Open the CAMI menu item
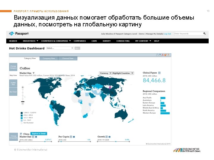Viewport: 214px width, 160px height. click(94, 41)
